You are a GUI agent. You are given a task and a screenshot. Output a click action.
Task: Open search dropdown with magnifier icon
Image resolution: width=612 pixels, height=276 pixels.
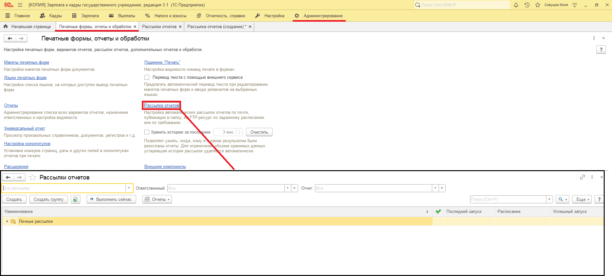(x=563, y=199)
